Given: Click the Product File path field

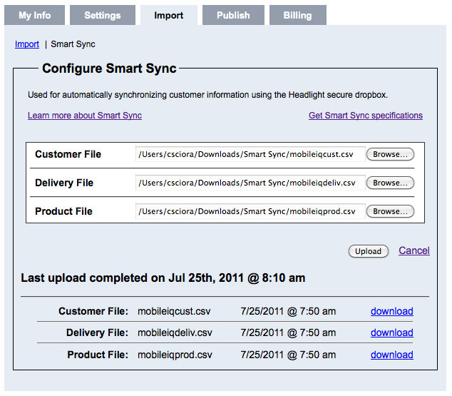Looking at the screenshot, I should pyautogui.click(x=250, y=211).
